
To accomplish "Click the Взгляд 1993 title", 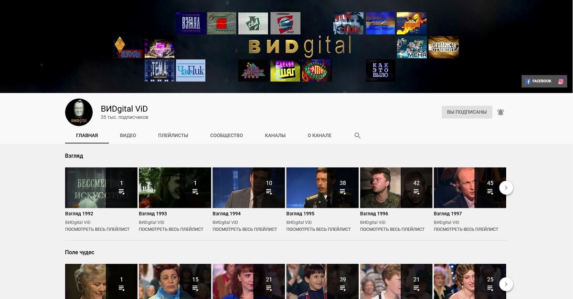I will click(153, 214).
